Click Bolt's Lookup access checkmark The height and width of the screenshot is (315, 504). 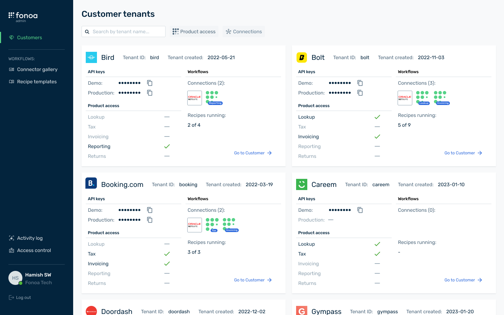point(377,117)
